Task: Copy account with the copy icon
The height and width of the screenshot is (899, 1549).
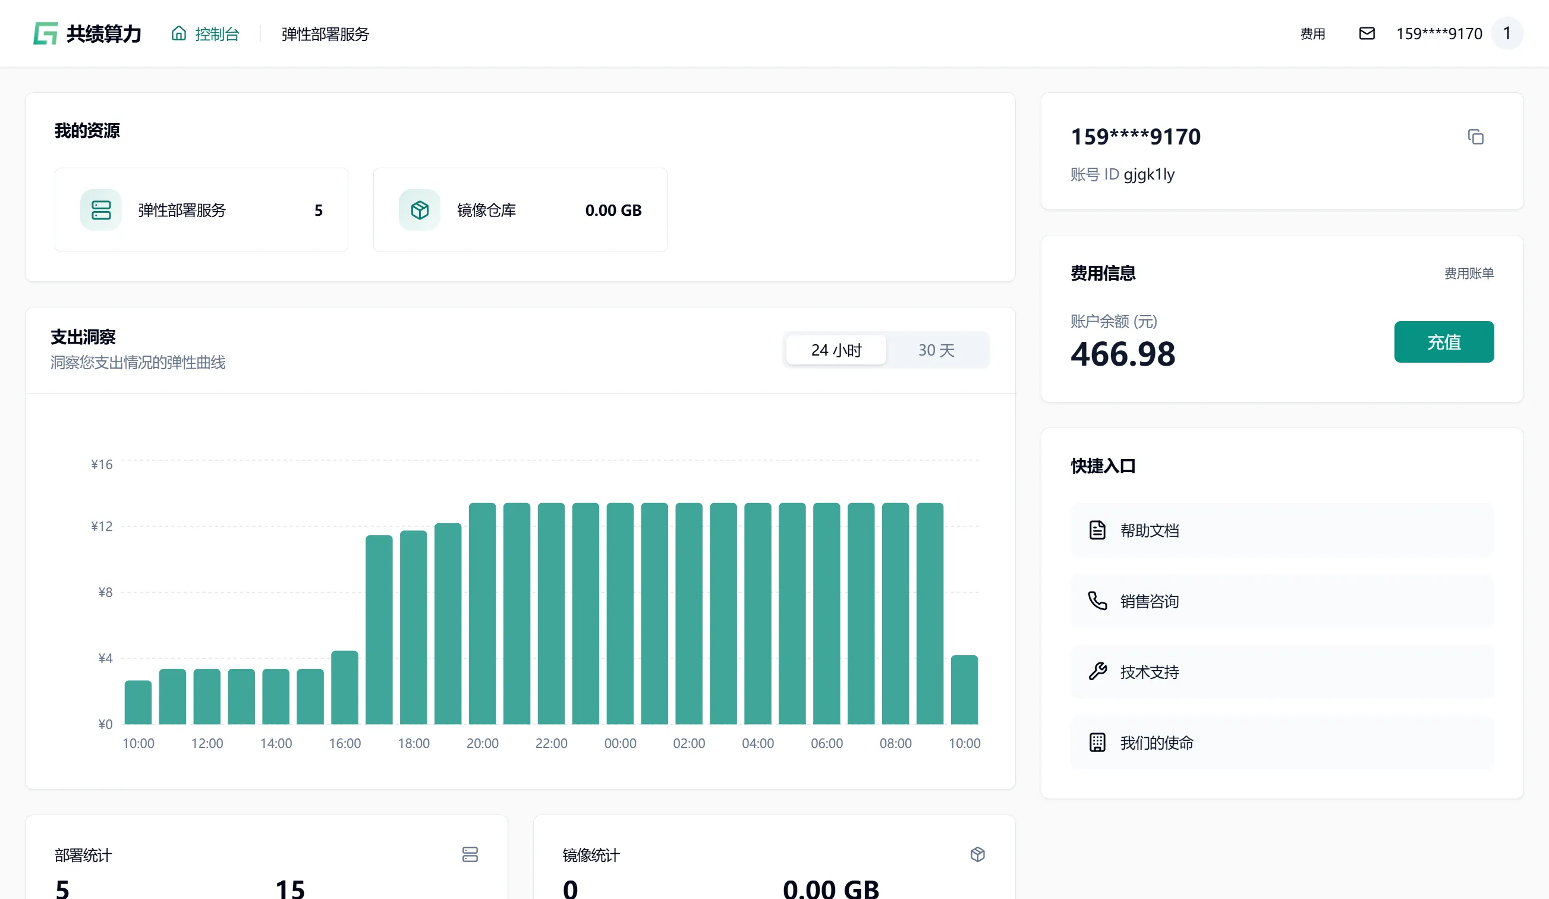Action: (1475, 137)
